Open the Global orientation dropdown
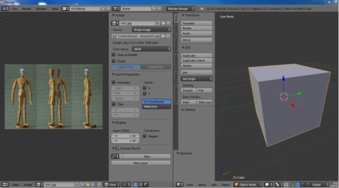Screen dimensions: 339x188 point(320,184)
